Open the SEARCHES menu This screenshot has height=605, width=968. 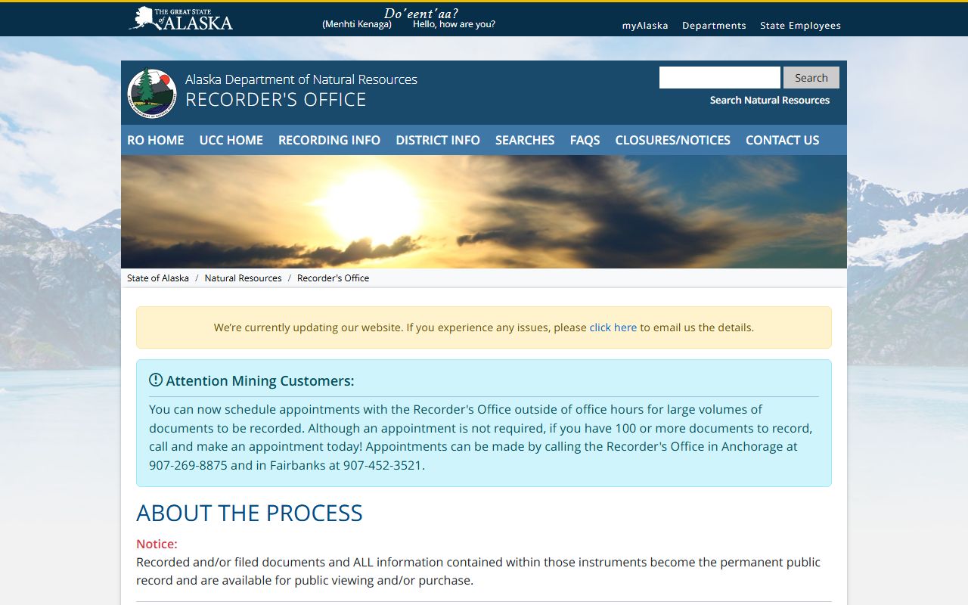click(525, 140)
